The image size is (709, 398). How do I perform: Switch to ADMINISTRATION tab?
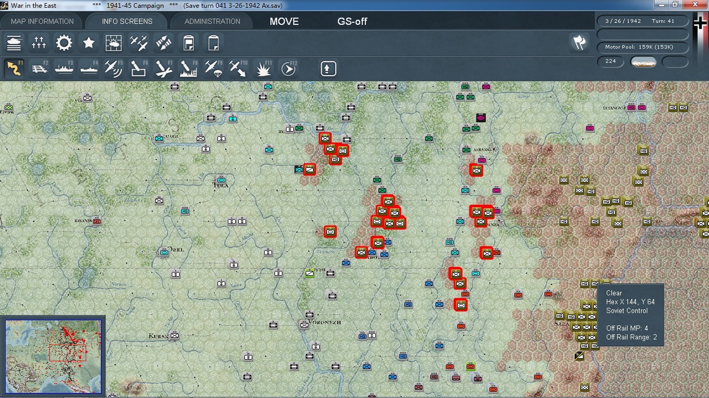point(212,21)
